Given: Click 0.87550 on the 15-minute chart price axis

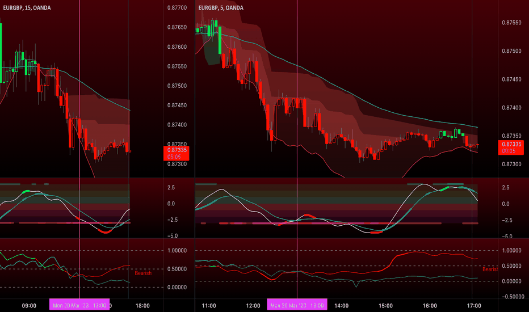Looking at the screenshot, I should point(177,66).
